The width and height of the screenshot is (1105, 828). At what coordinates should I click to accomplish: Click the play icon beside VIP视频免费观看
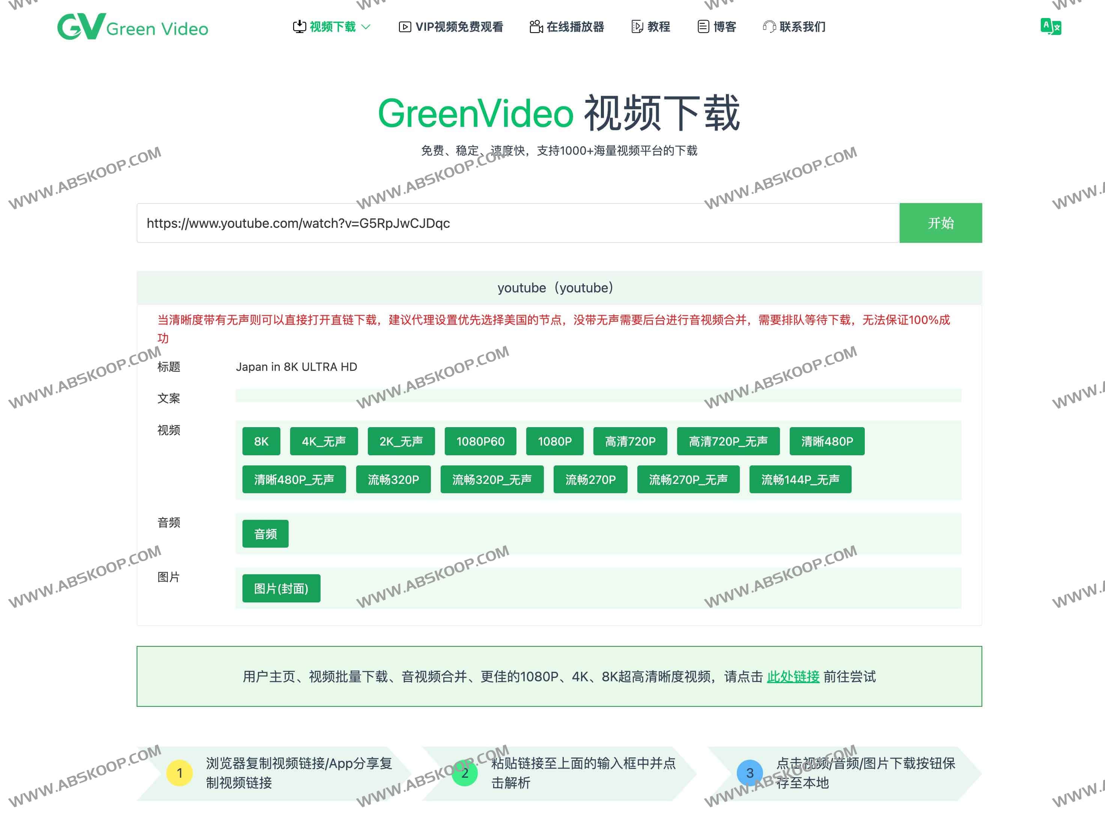(x=405, y=27)
